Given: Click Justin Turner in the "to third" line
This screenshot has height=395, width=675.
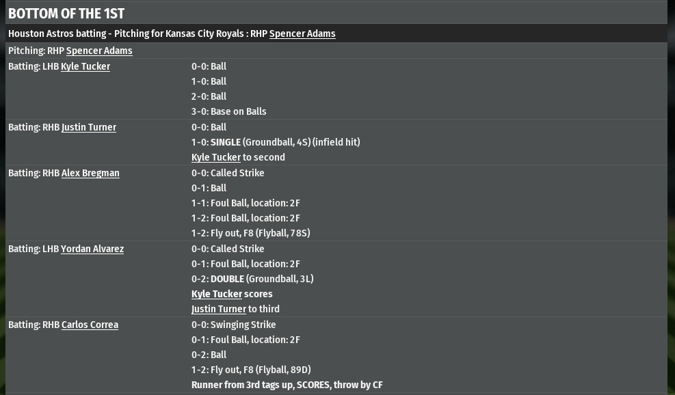Looking at the screenshot, I should pyautogui.click(x=219, y=309).
